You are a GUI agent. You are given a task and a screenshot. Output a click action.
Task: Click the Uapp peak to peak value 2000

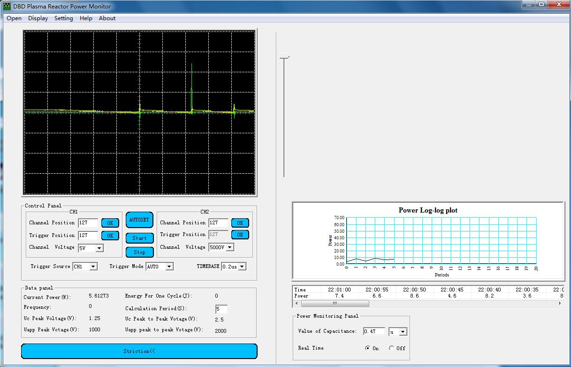tap(221, 331)
